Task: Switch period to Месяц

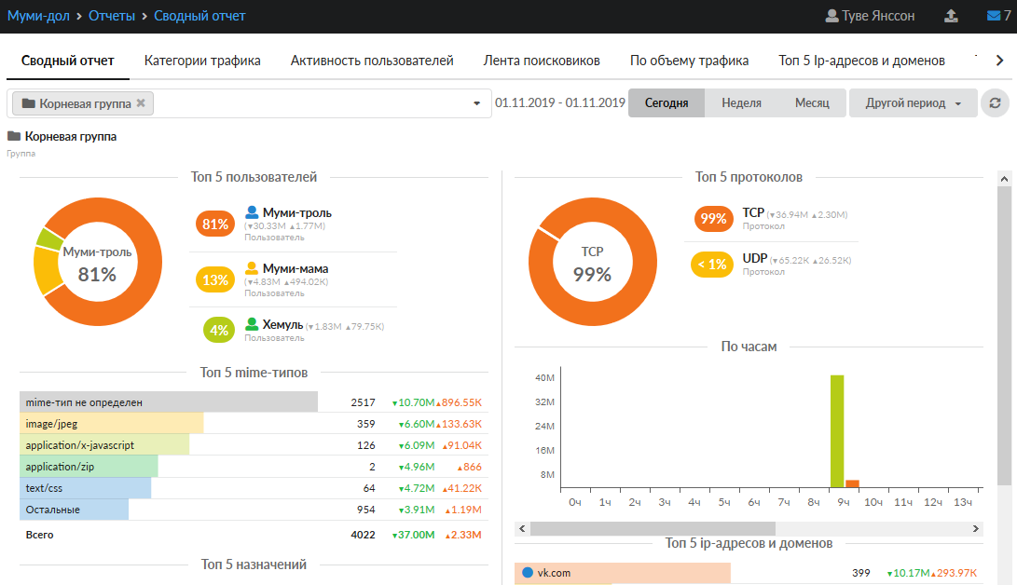Action: tap(811, 103)
